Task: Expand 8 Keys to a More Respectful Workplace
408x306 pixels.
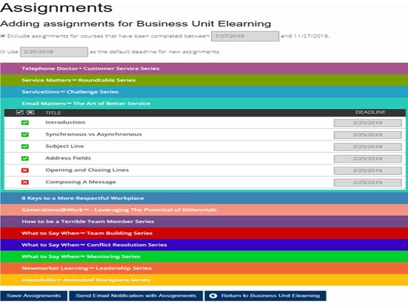Action: coord(83,198)
